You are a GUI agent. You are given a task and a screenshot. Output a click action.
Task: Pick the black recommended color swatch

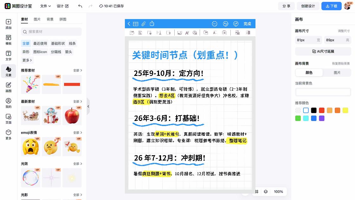click(x=313, y=110)
